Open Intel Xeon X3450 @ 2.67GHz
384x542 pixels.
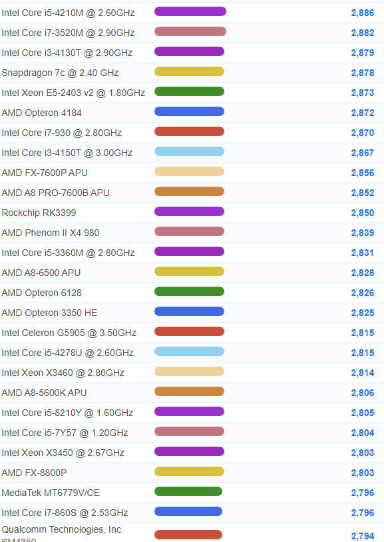[63, 453]
